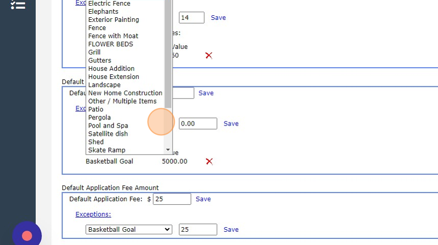Select House Extension option

coord(114,77)
